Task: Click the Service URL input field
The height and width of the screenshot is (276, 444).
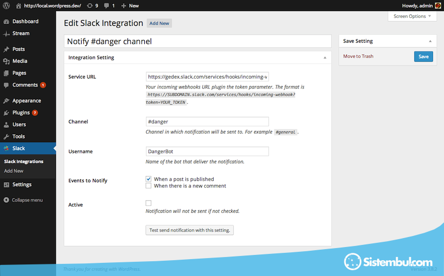Action: 207,77
